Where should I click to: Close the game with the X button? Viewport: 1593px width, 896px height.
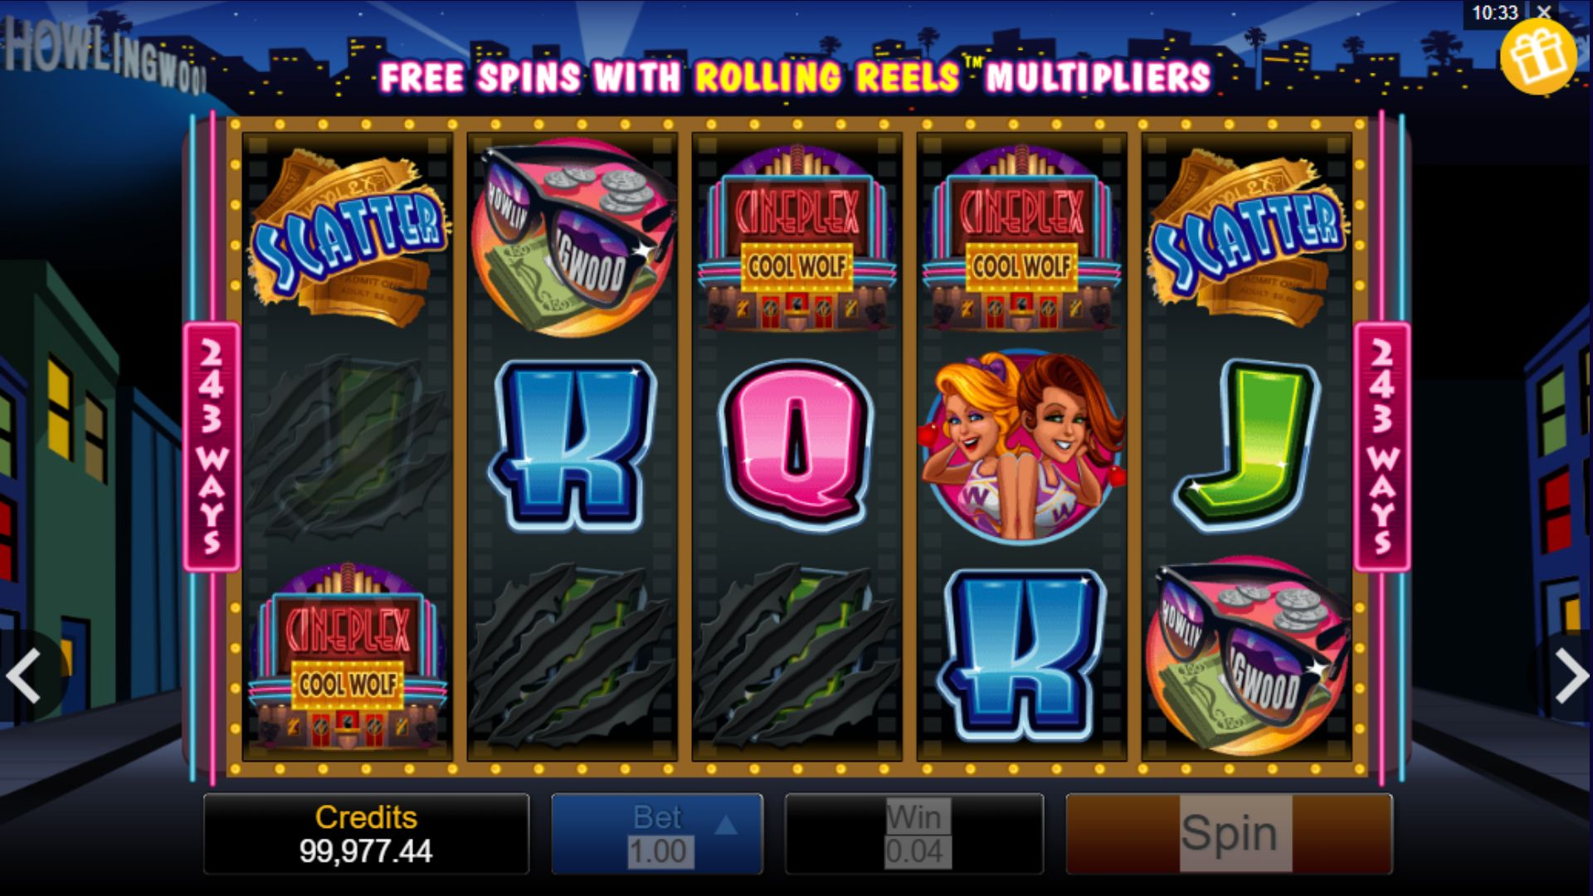tap(1544, 12)
